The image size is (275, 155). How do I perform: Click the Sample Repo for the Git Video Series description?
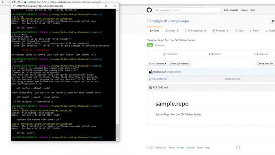pos(171,40)
